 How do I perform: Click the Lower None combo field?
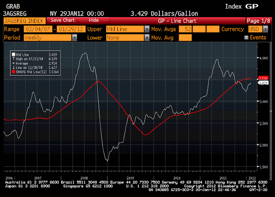tap(125, 37)
